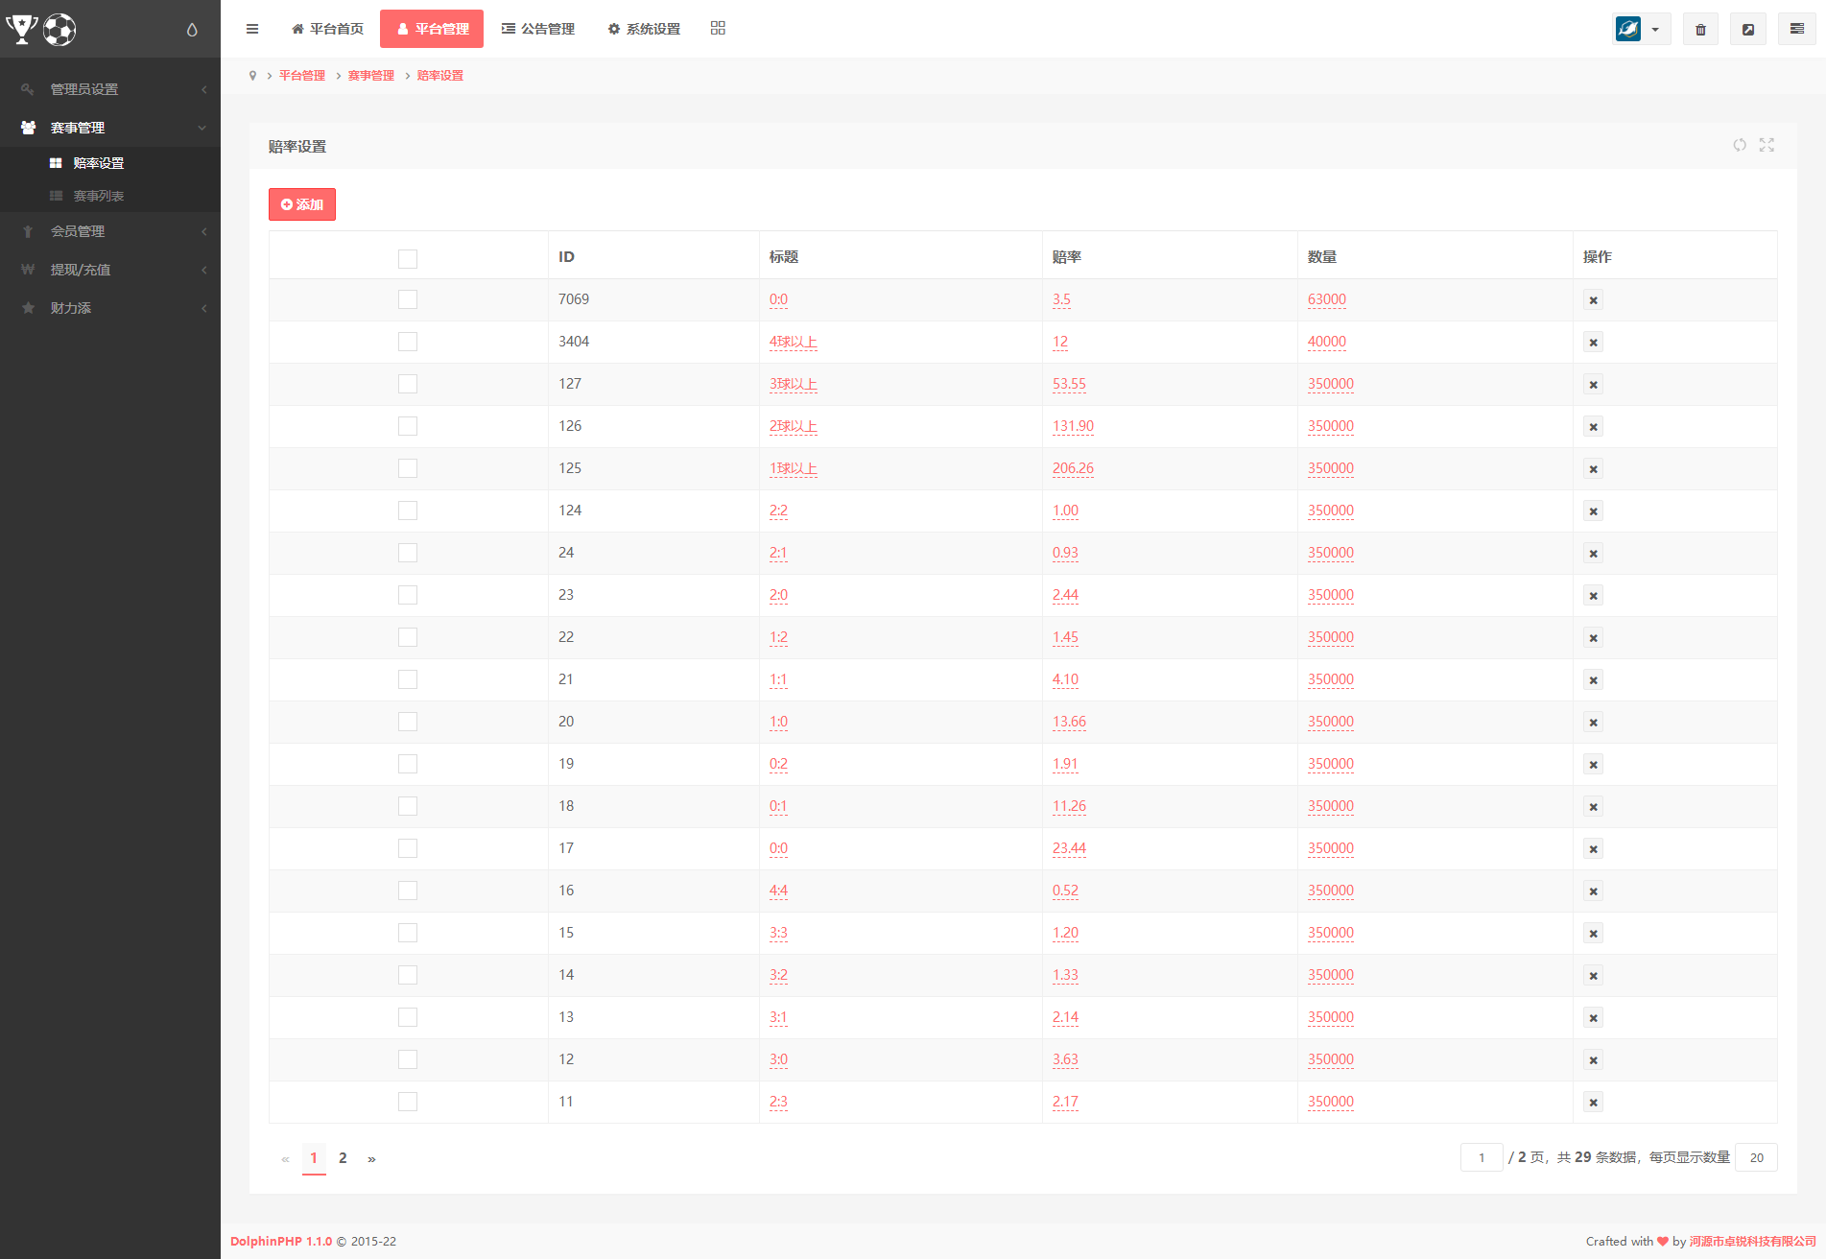The image size is (1826, 1259).
Task: Open 系统设置 in top navigation
Action: 644,29
